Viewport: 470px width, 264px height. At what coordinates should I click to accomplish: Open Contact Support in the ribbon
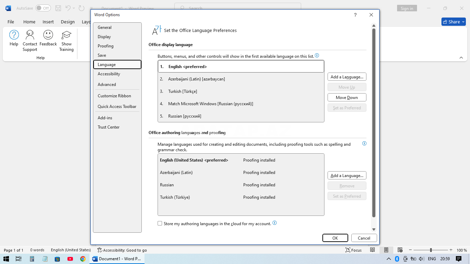pos(30,41)
